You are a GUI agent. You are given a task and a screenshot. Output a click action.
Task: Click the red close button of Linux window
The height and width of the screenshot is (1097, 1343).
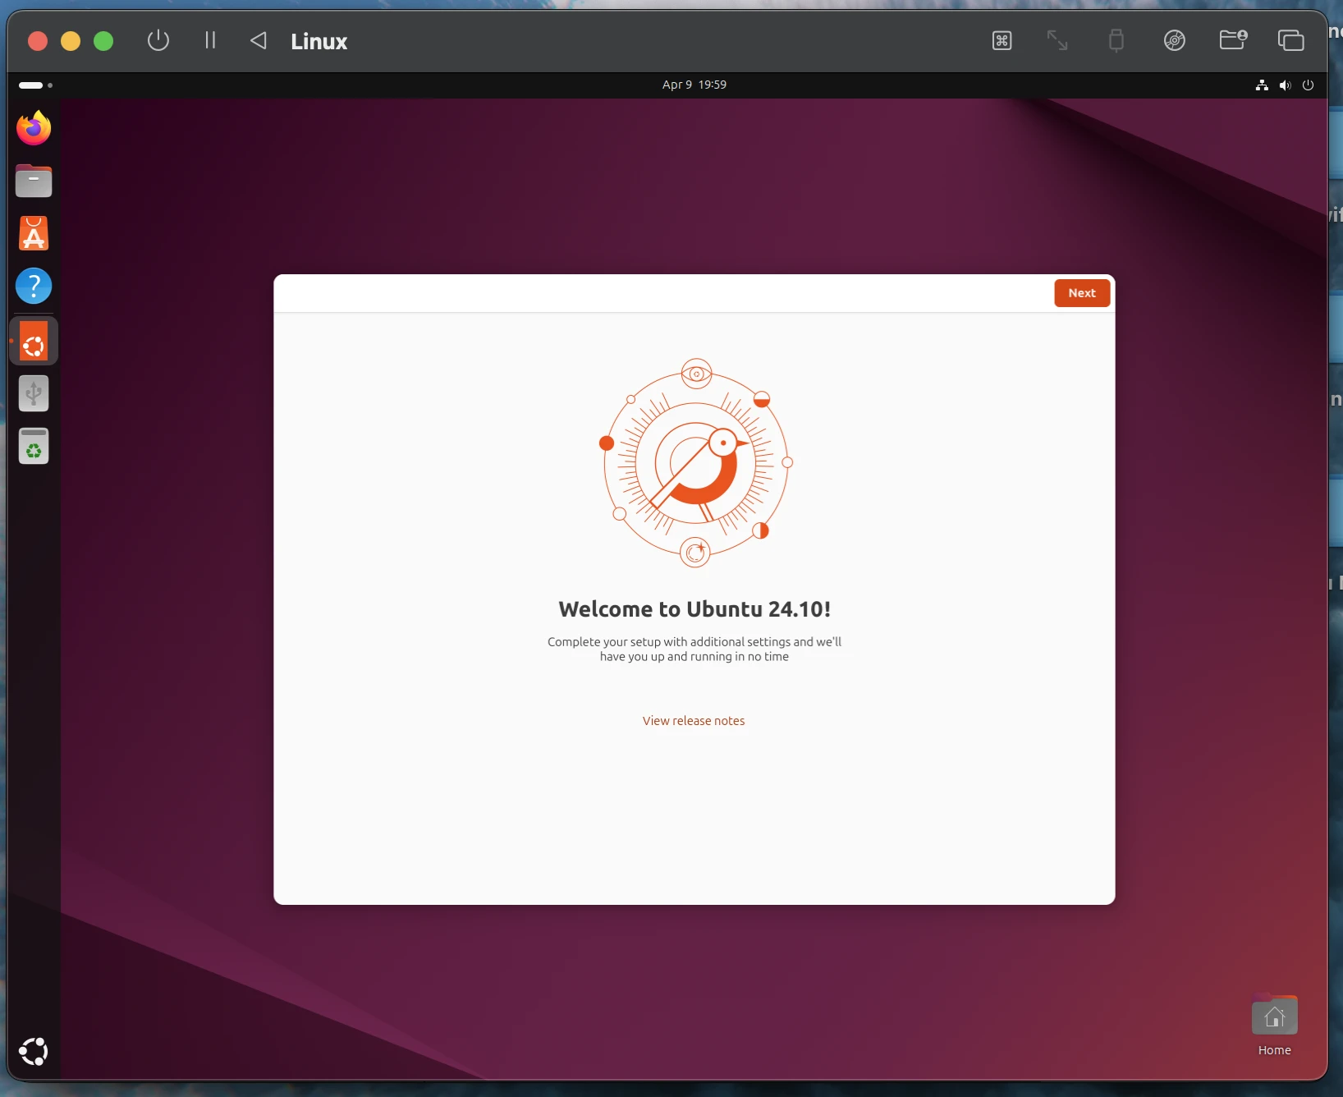coord(38,41)
